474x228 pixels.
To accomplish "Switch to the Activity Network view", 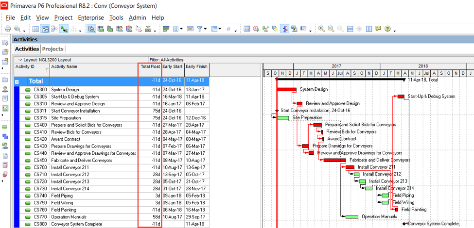I will (x=54, y=29).
